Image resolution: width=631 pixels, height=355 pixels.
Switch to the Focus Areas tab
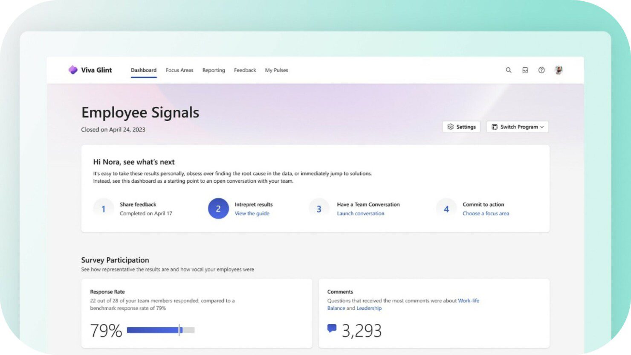click(x=179, y=70)
